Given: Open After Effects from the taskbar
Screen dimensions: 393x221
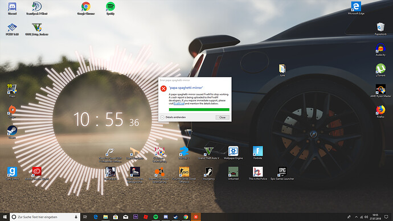Looking at the screenshot, I should click(x=136, y=217).
